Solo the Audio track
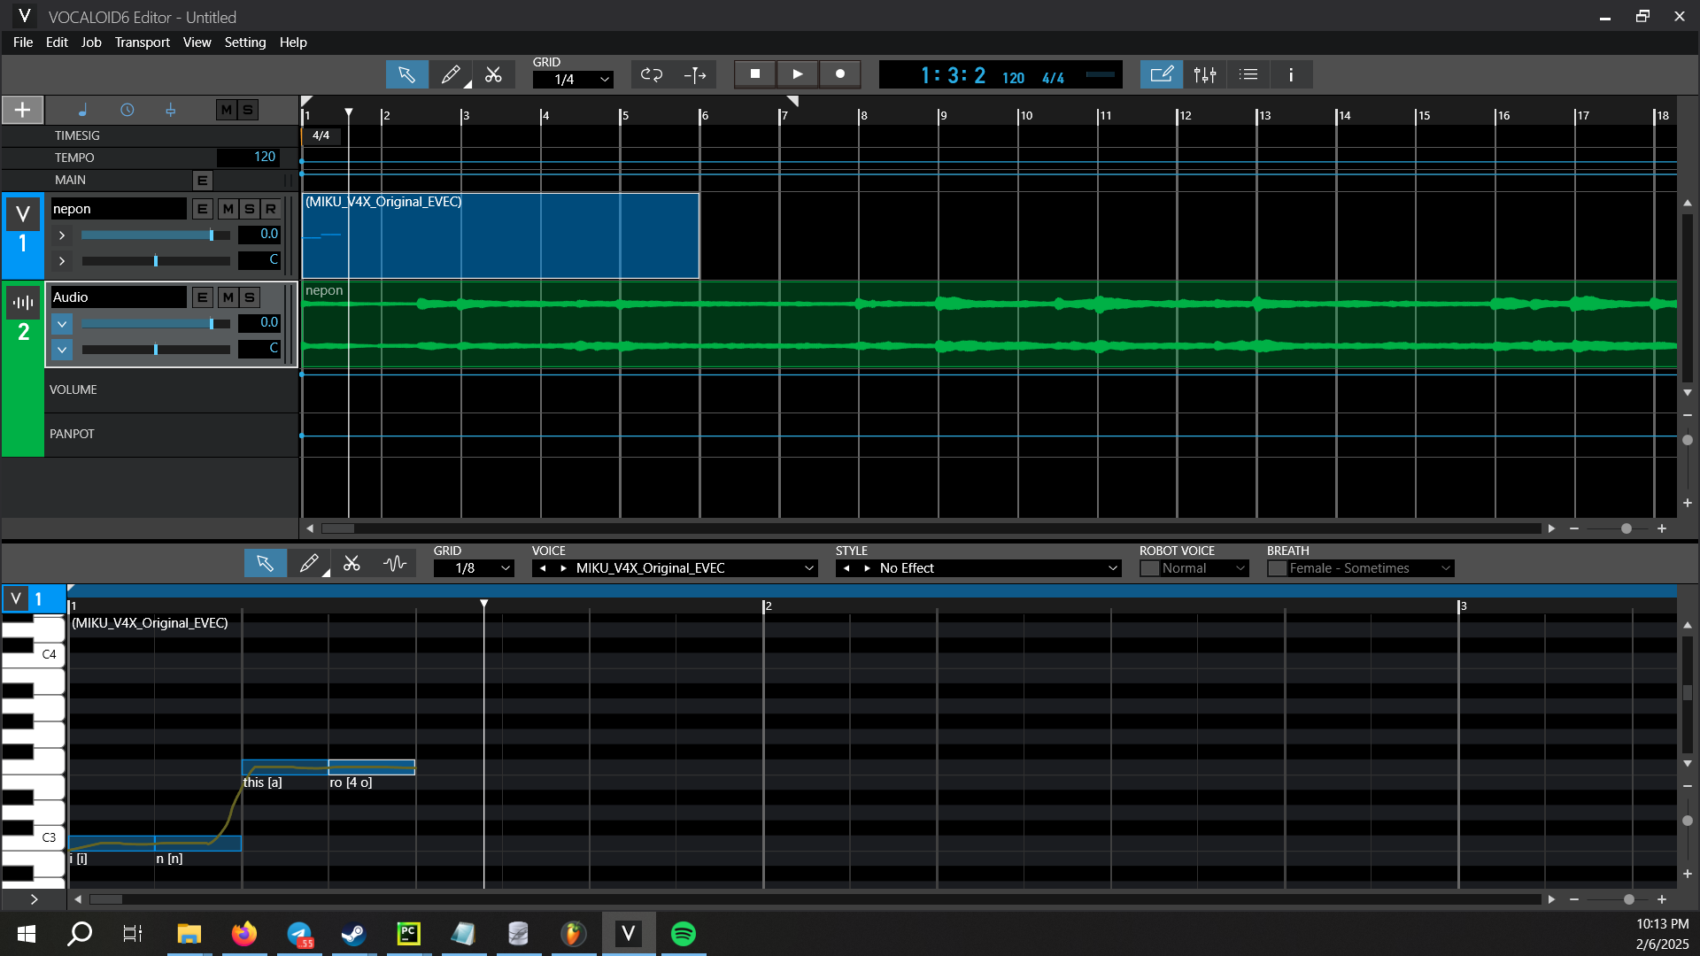This screenshot has height=956, width=1700. click(250, 297)
